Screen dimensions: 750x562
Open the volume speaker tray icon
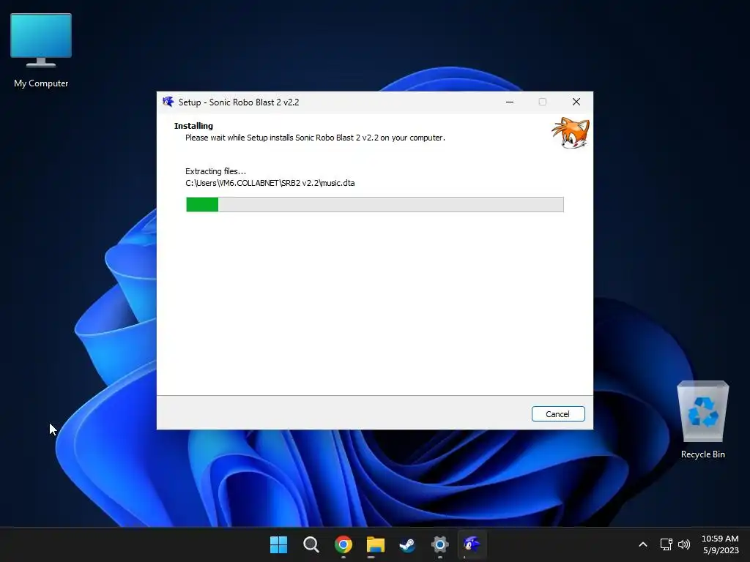point(684,544)
